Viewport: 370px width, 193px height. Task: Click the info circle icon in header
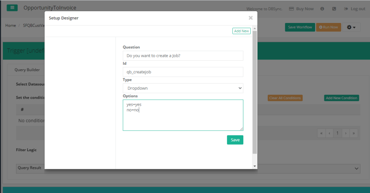tap(322, 9)
